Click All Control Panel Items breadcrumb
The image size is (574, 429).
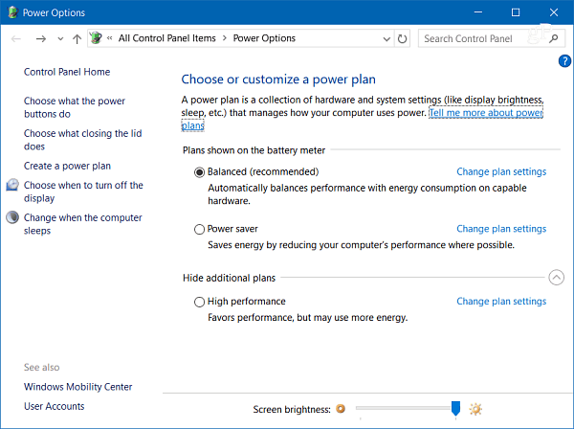(x=166, y=38)
